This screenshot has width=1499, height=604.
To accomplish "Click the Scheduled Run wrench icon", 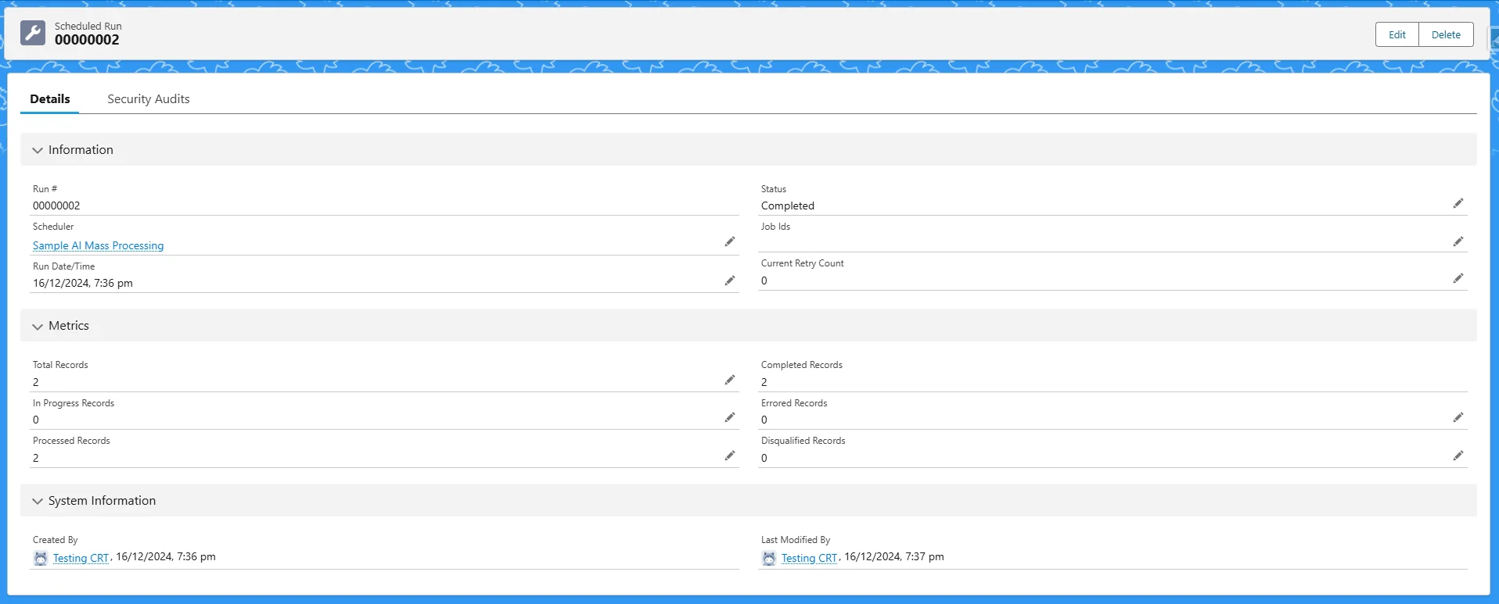I will tap(33, 34).
